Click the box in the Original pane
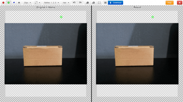Viewport: 183px width, 102px height. tap(43, 56)
